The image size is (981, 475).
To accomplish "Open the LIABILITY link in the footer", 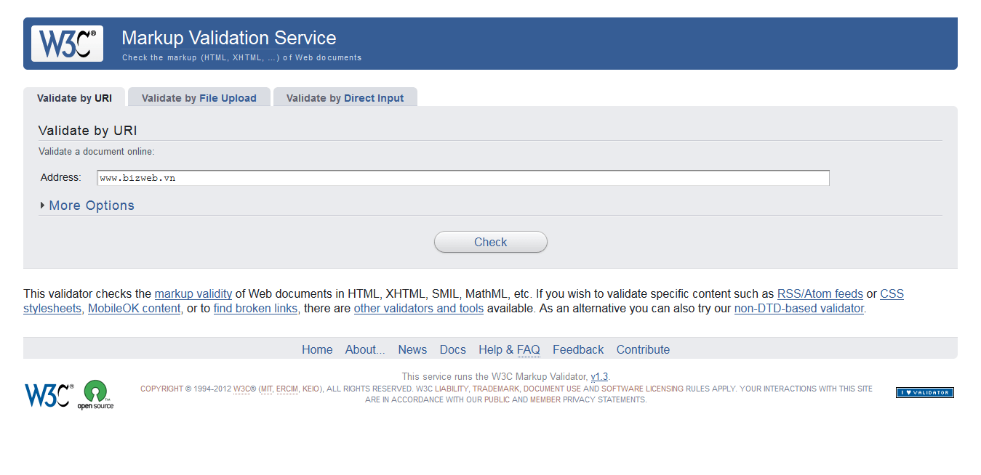I will click(450, 389).
